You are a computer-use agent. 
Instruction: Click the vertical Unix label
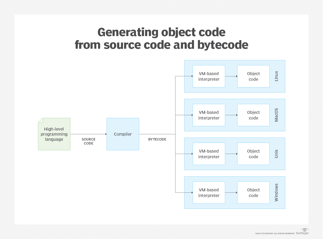click(x=276, y=154)
